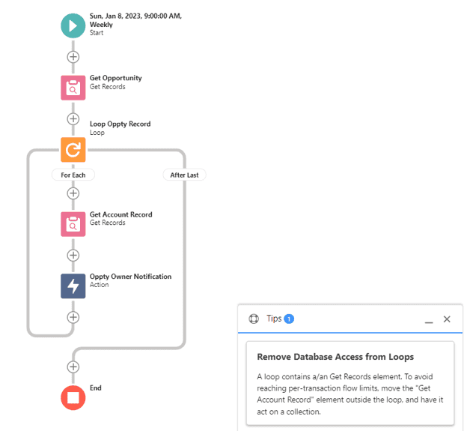Click the Tips lifebuoy help icon
467x431 pixels.
tap(254, 319)
